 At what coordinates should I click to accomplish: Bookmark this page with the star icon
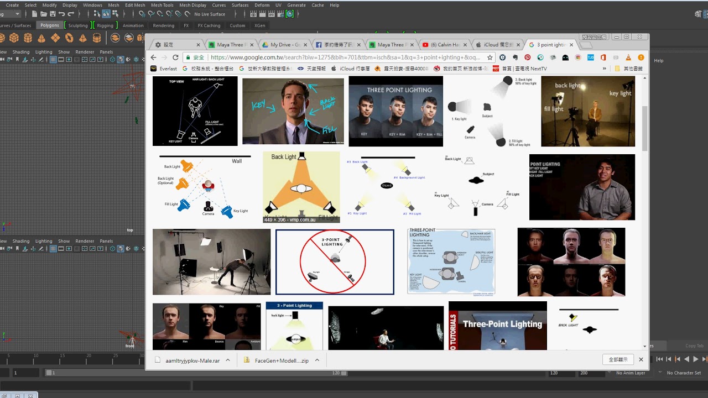point(490,57)
